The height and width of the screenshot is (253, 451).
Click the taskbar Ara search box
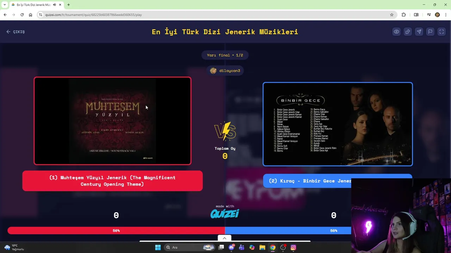[190, 247]
